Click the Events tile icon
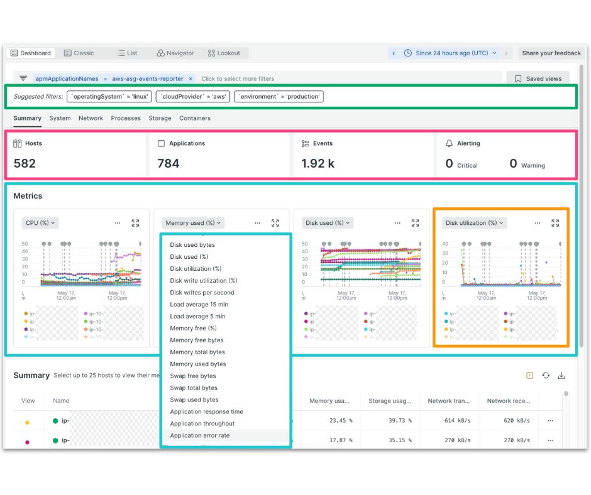Image resolution: width=591 pixels, height=495 pixels. 306,143
